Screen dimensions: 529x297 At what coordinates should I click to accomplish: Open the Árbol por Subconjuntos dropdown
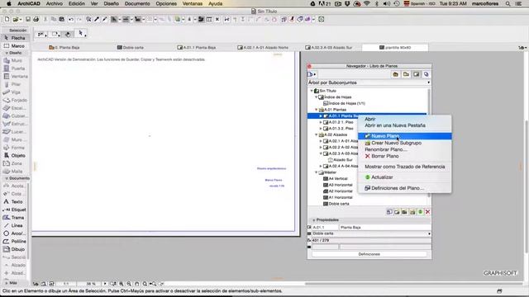(369, 82)
